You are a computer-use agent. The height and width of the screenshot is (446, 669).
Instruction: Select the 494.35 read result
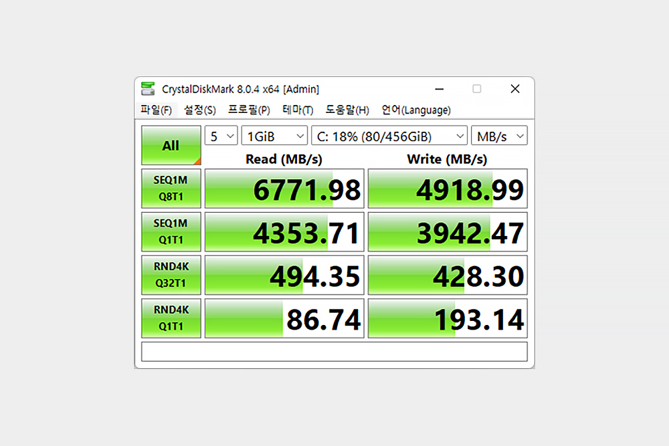pyautogui.click(x=284, y=275)
